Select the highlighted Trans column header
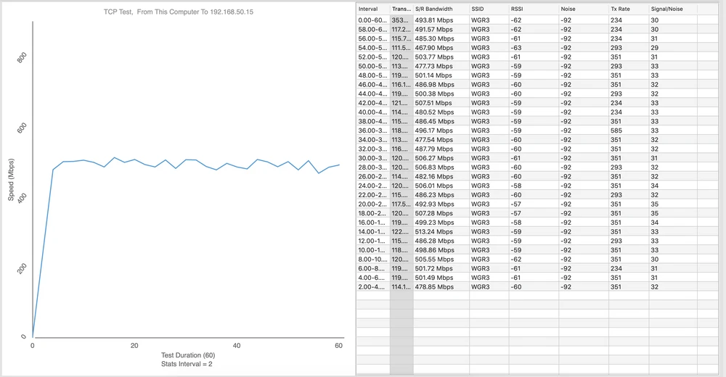The width and height of the screenshot is (726, 377). [x=401, y=9]
